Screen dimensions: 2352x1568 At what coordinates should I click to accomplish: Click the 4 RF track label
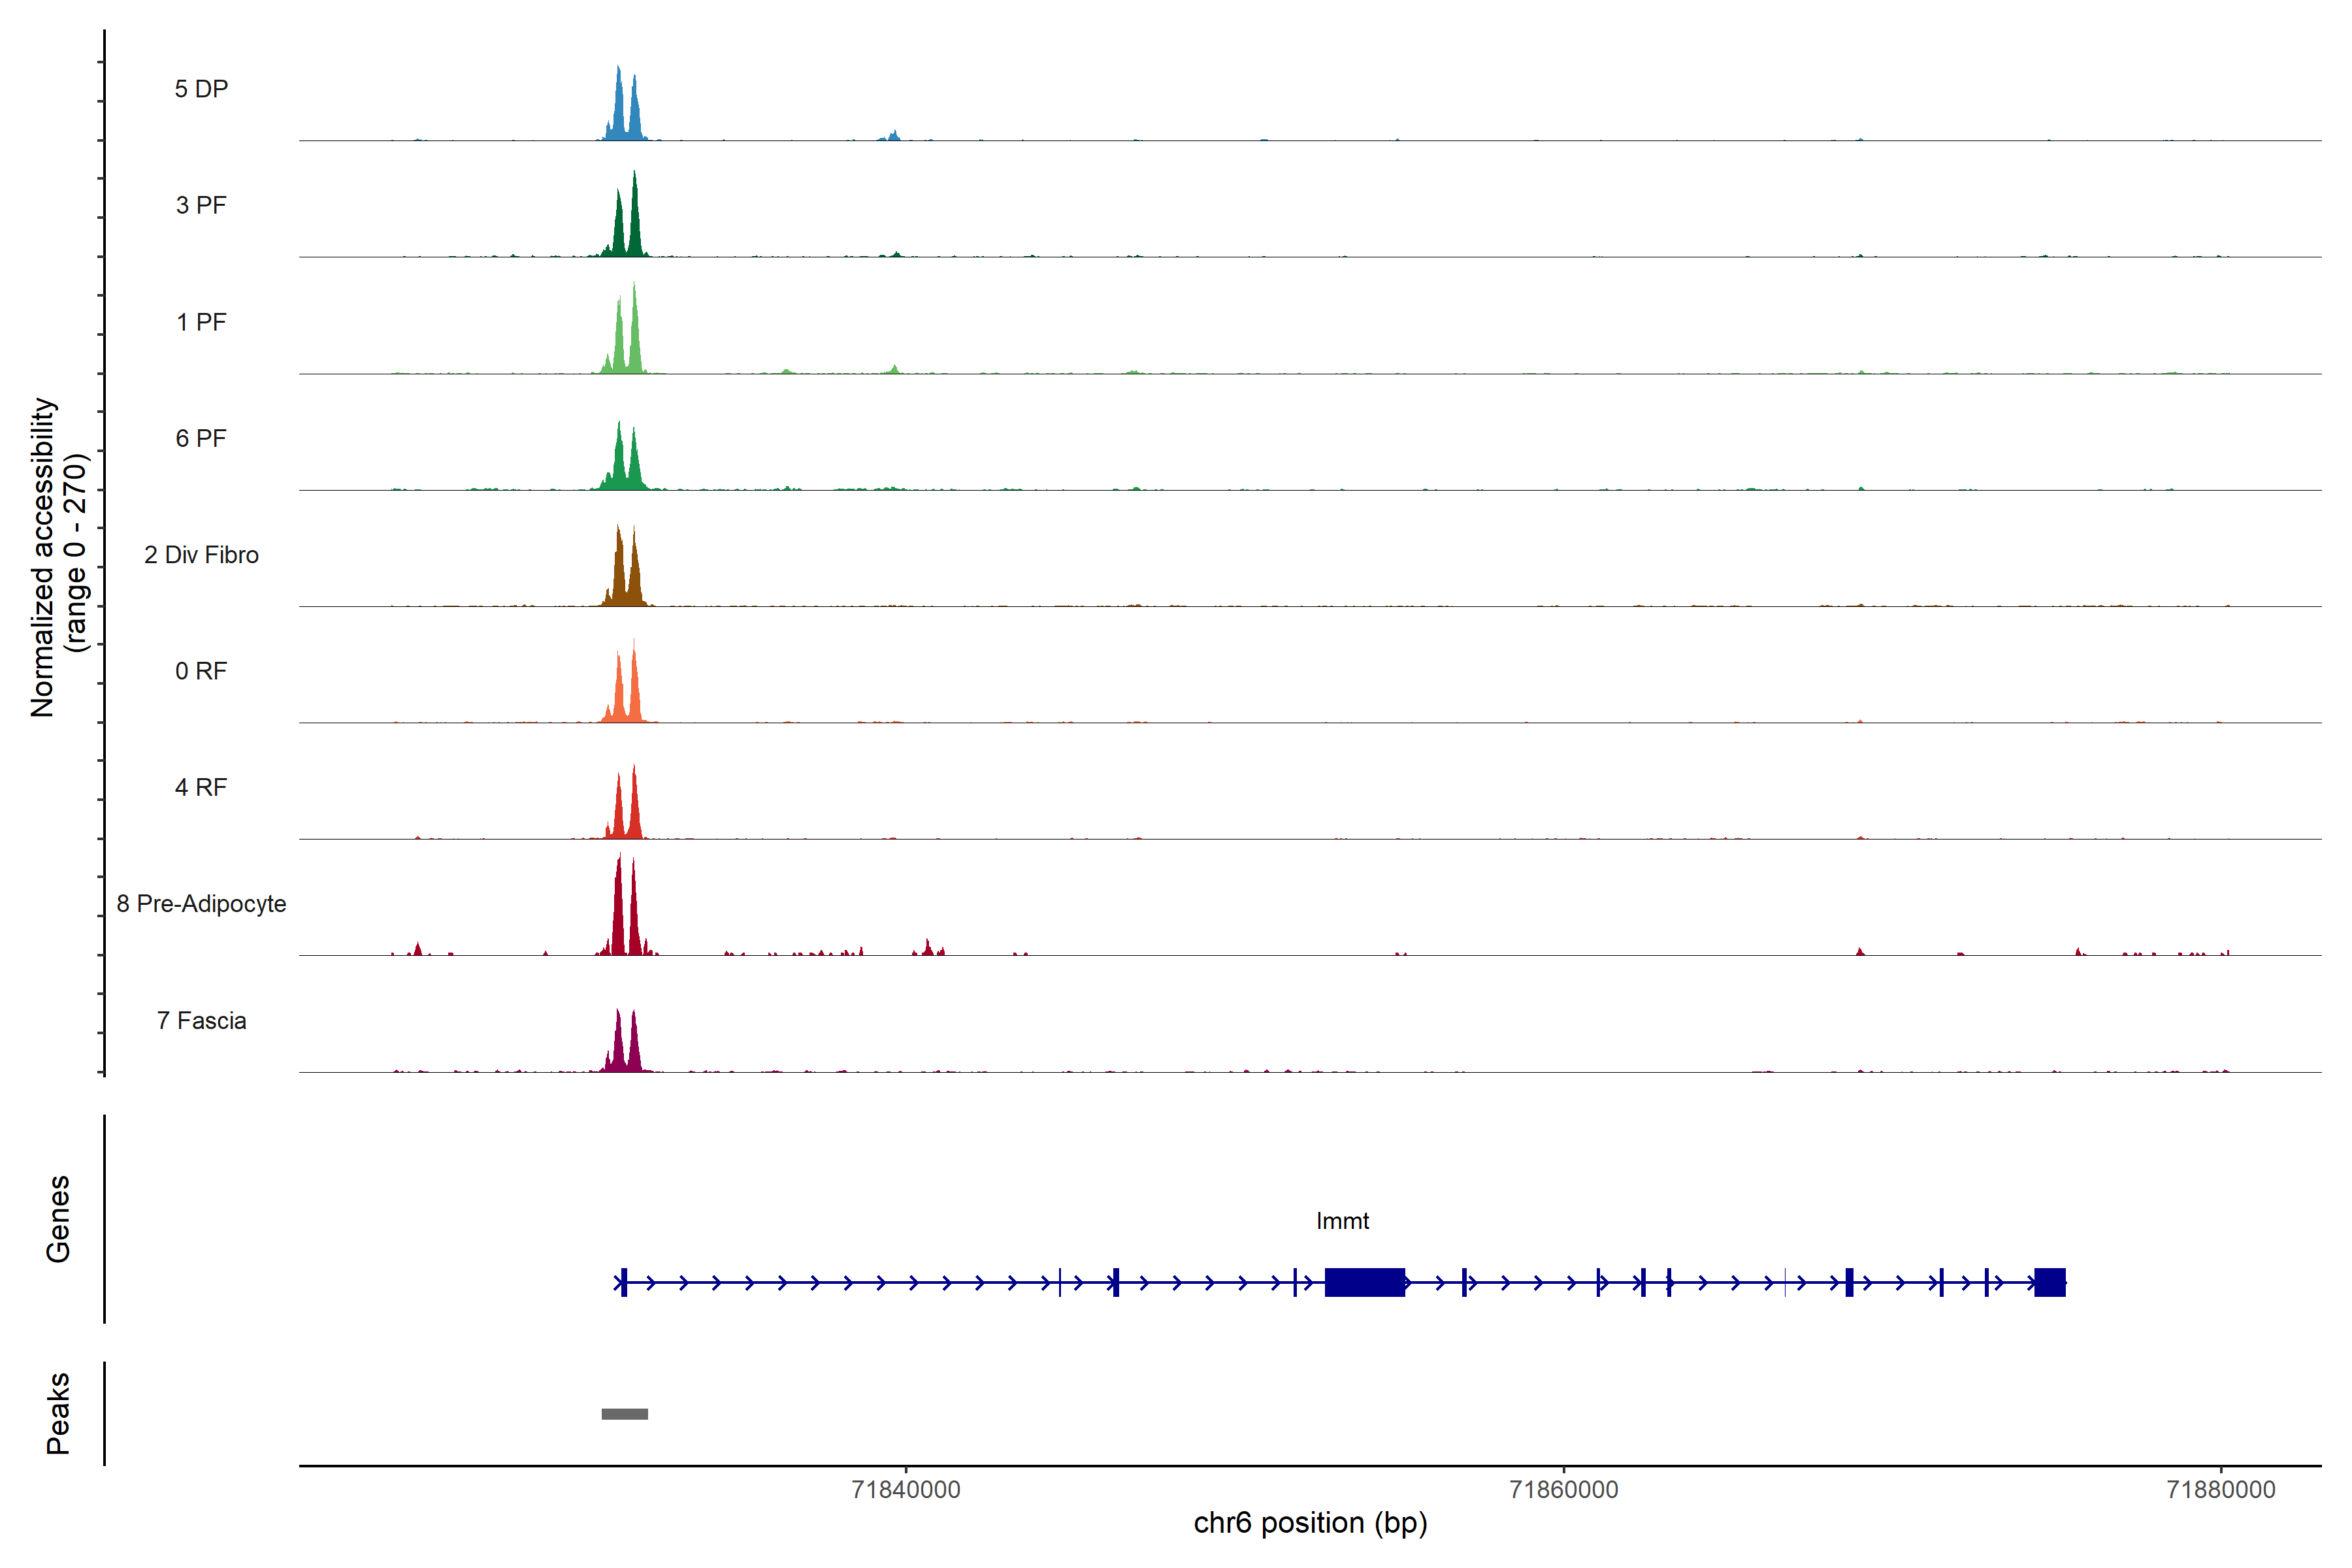(x=201, y=787)
